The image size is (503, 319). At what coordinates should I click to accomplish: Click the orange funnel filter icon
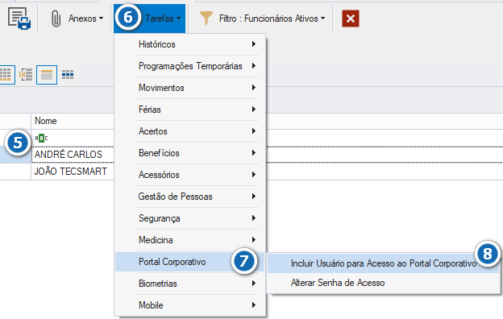click(x=206, y=19)
